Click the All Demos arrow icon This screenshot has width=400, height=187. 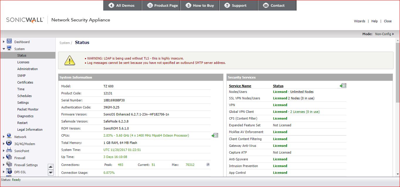tap(111, 5)
